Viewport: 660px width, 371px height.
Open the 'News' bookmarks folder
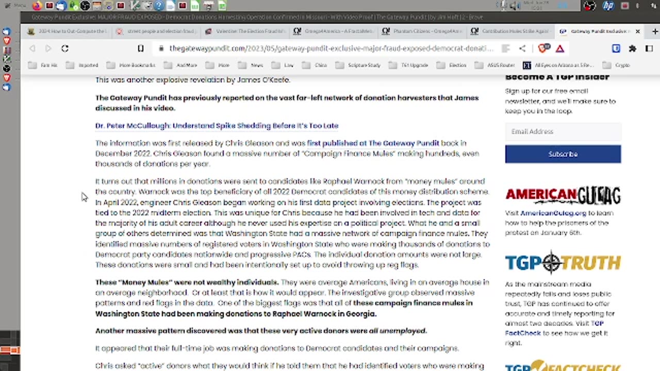(x=251, y=65)
